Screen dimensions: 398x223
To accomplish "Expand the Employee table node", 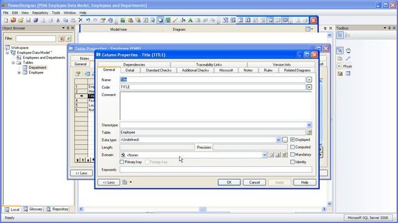I will [19, 72].
